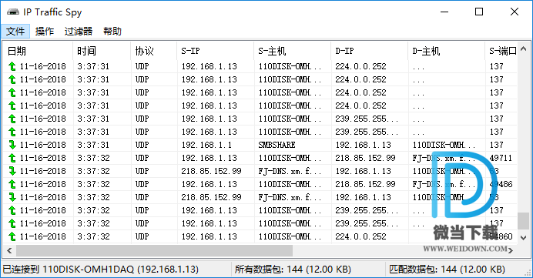Sort by the D-主机 column header
The height and width of the screenshot is (278, 533).
point(447,51)
